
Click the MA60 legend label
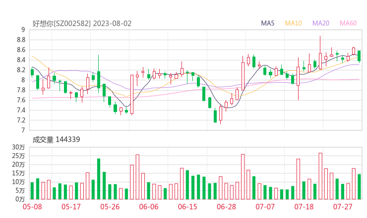(x=348, y=23)
